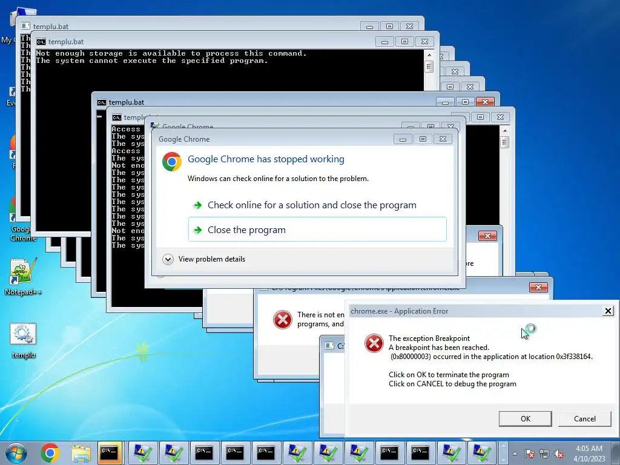Click the 4/10/2023 date in tray

589,459
